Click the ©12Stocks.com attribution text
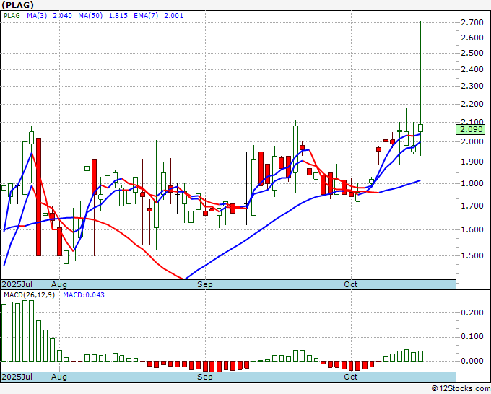 click(x=461, y=389)
